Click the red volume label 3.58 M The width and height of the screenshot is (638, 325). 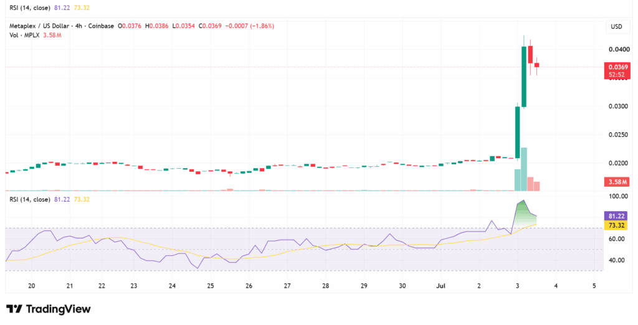click(617, 182)
